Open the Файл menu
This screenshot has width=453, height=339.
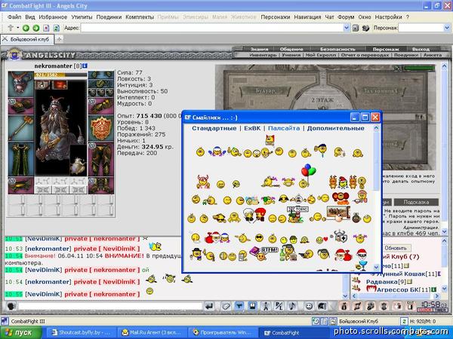14,17
